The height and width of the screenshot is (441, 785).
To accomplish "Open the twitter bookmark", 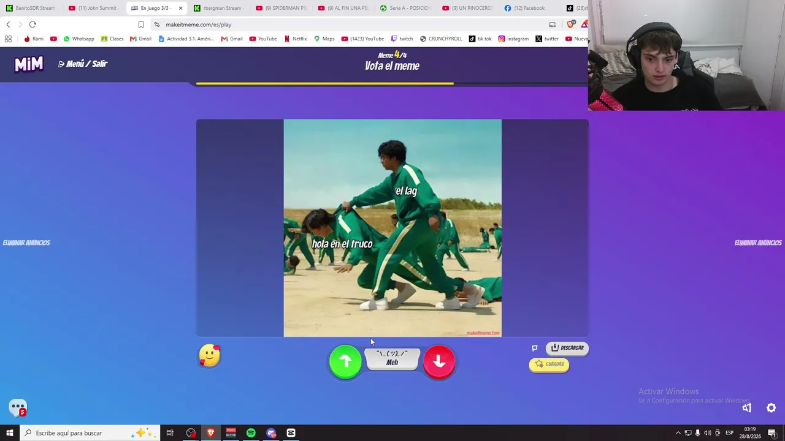I will 547,39.
